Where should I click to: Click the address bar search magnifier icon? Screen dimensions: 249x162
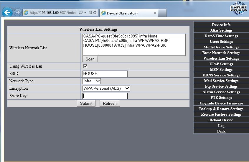pyautogui.click(x=81, y=13)
